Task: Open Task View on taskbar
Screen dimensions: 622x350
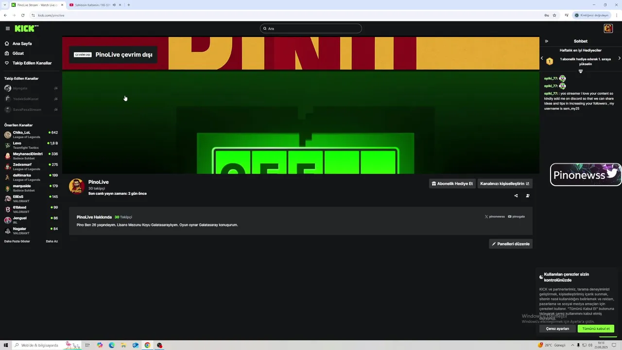Action: pos(87,345)
